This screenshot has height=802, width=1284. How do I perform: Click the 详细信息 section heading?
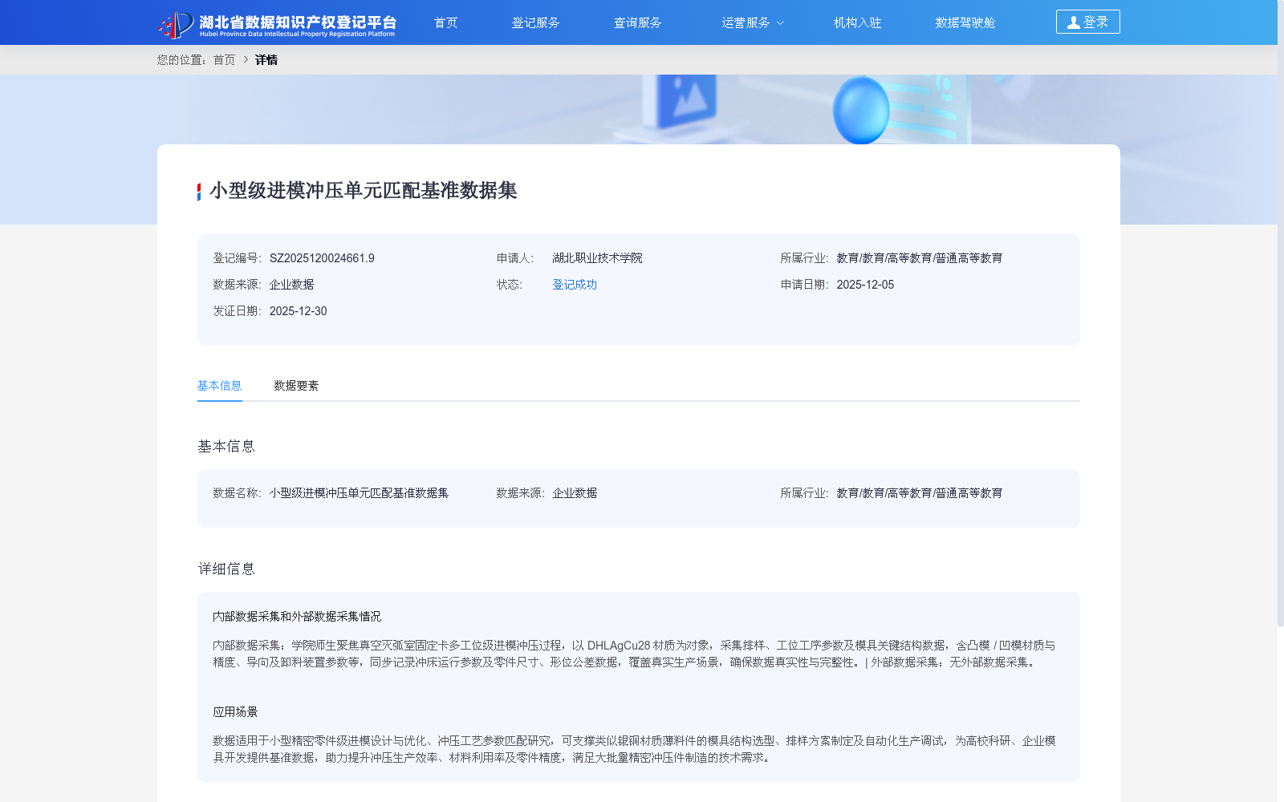226,569
